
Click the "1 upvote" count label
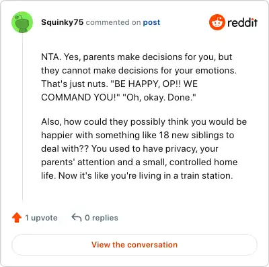tap(41, 218)
